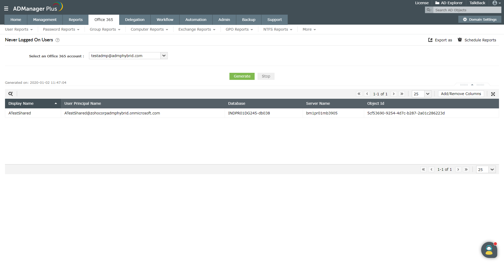The width and height of the screenshot is (504, 265).
Task: Switch to the Delegation tab
Action: point(135,20)
